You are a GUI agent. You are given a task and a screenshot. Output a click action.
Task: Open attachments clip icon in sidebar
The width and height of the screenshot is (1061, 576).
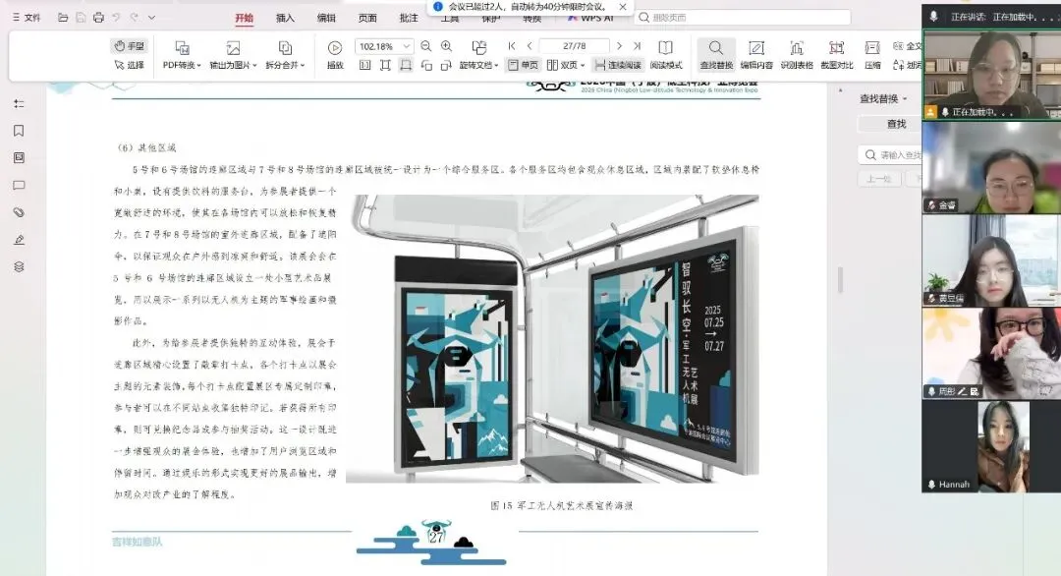[x=19, y=212]
